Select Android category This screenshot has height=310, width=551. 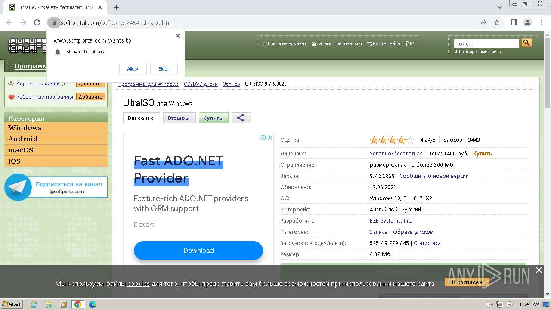click(56, 139)
